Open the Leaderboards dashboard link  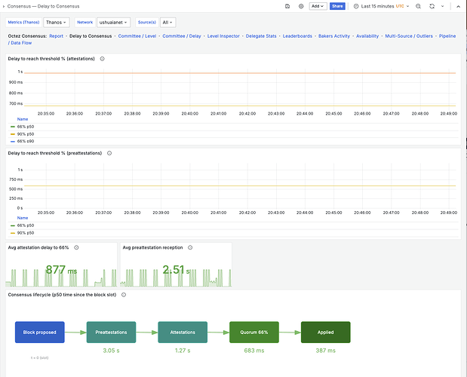(297, 36)
